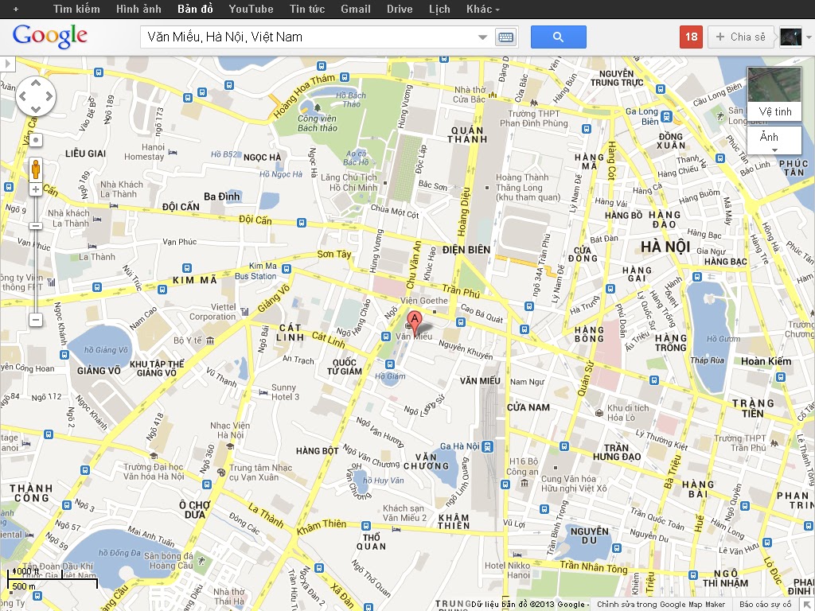This screenshot has height=611, width=815.
Task: Click the HÀ NỘI city label
Action: (x=665, y=247)
